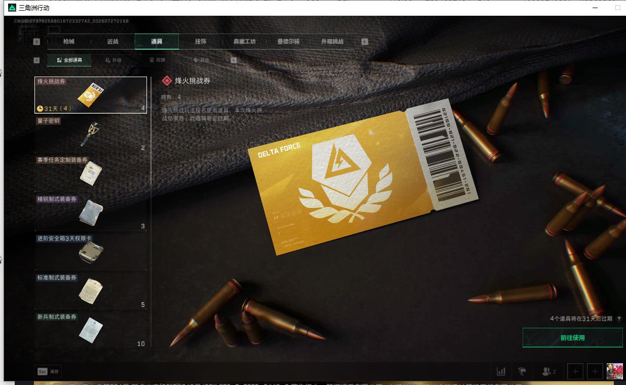
Task: Click the 烽火挑战券 description text
Action: click(211, 114)
